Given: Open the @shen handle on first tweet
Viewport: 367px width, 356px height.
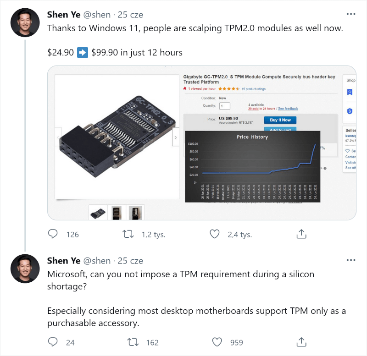Looking at the screenshot, I should 97,15.
